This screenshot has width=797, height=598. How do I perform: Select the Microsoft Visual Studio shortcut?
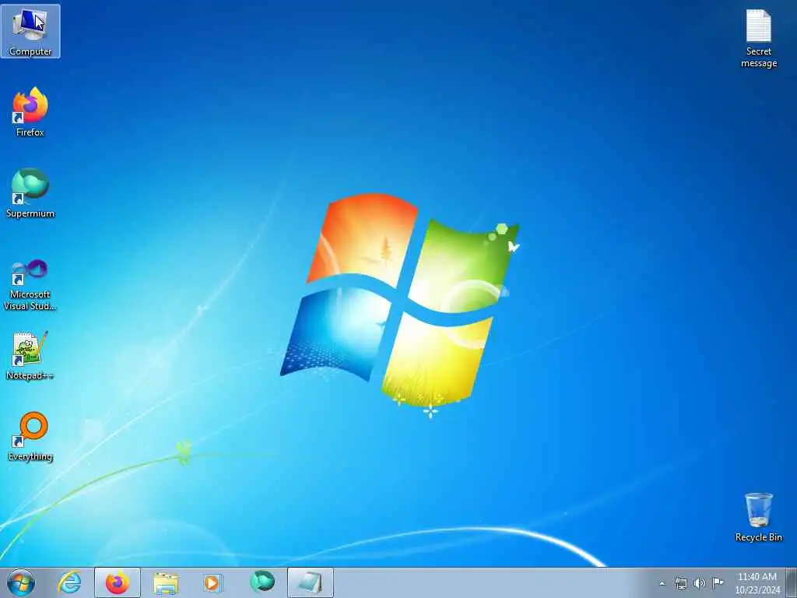(30, 285)
